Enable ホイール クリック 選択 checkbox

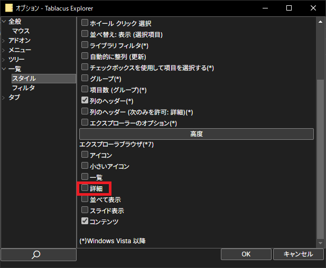pyautogui.click(x=85, y=23)
